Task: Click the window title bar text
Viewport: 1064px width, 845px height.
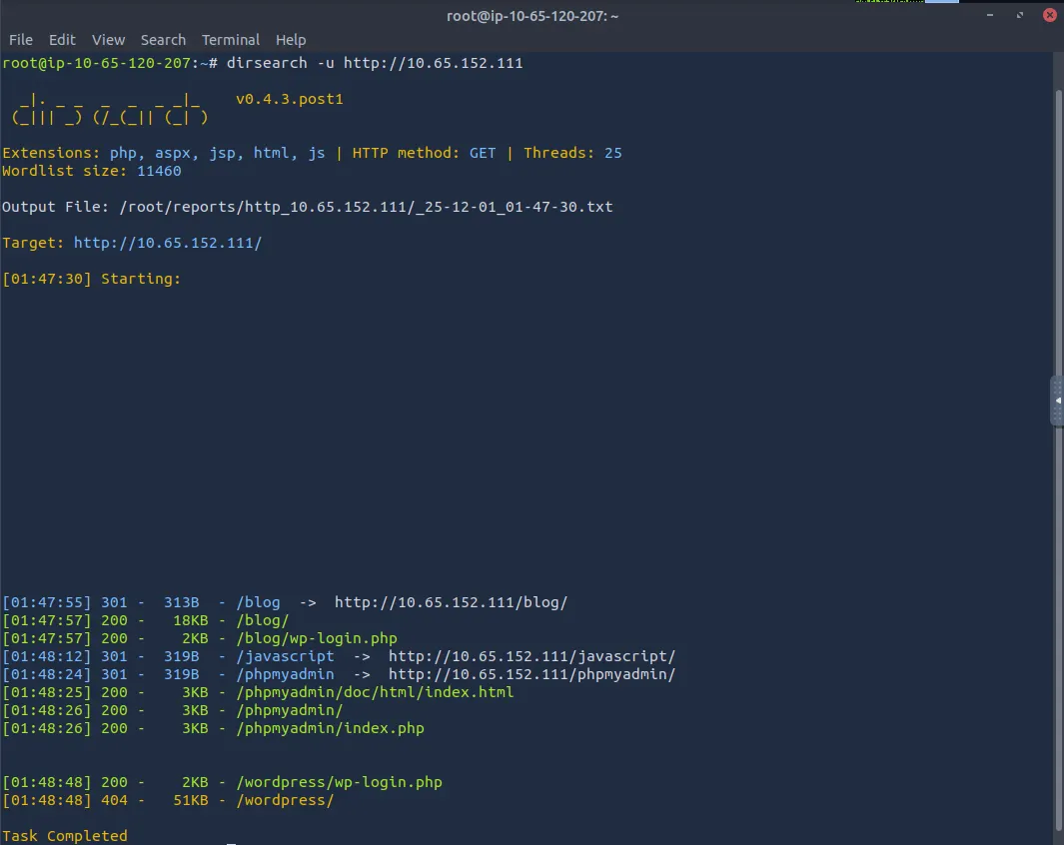Action: point(532,15)
